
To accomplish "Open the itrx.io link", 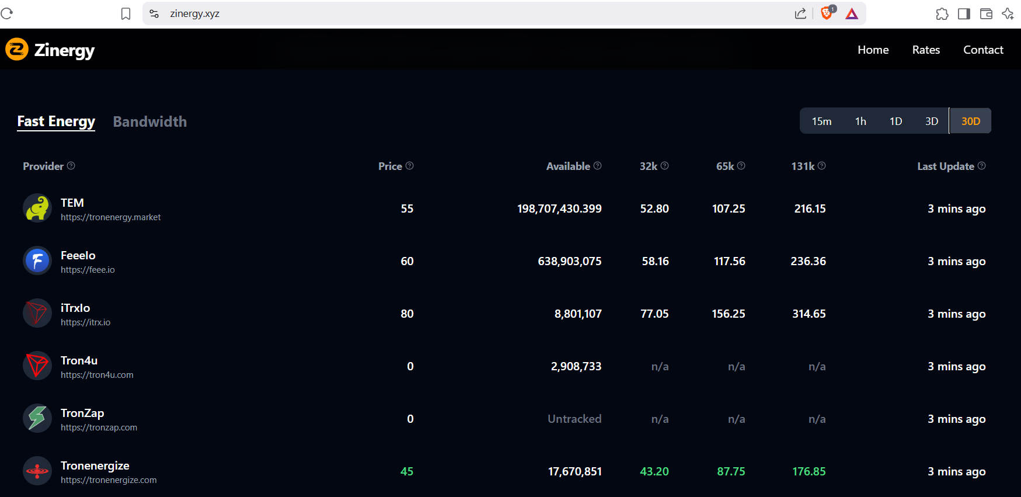I will 85,322.
